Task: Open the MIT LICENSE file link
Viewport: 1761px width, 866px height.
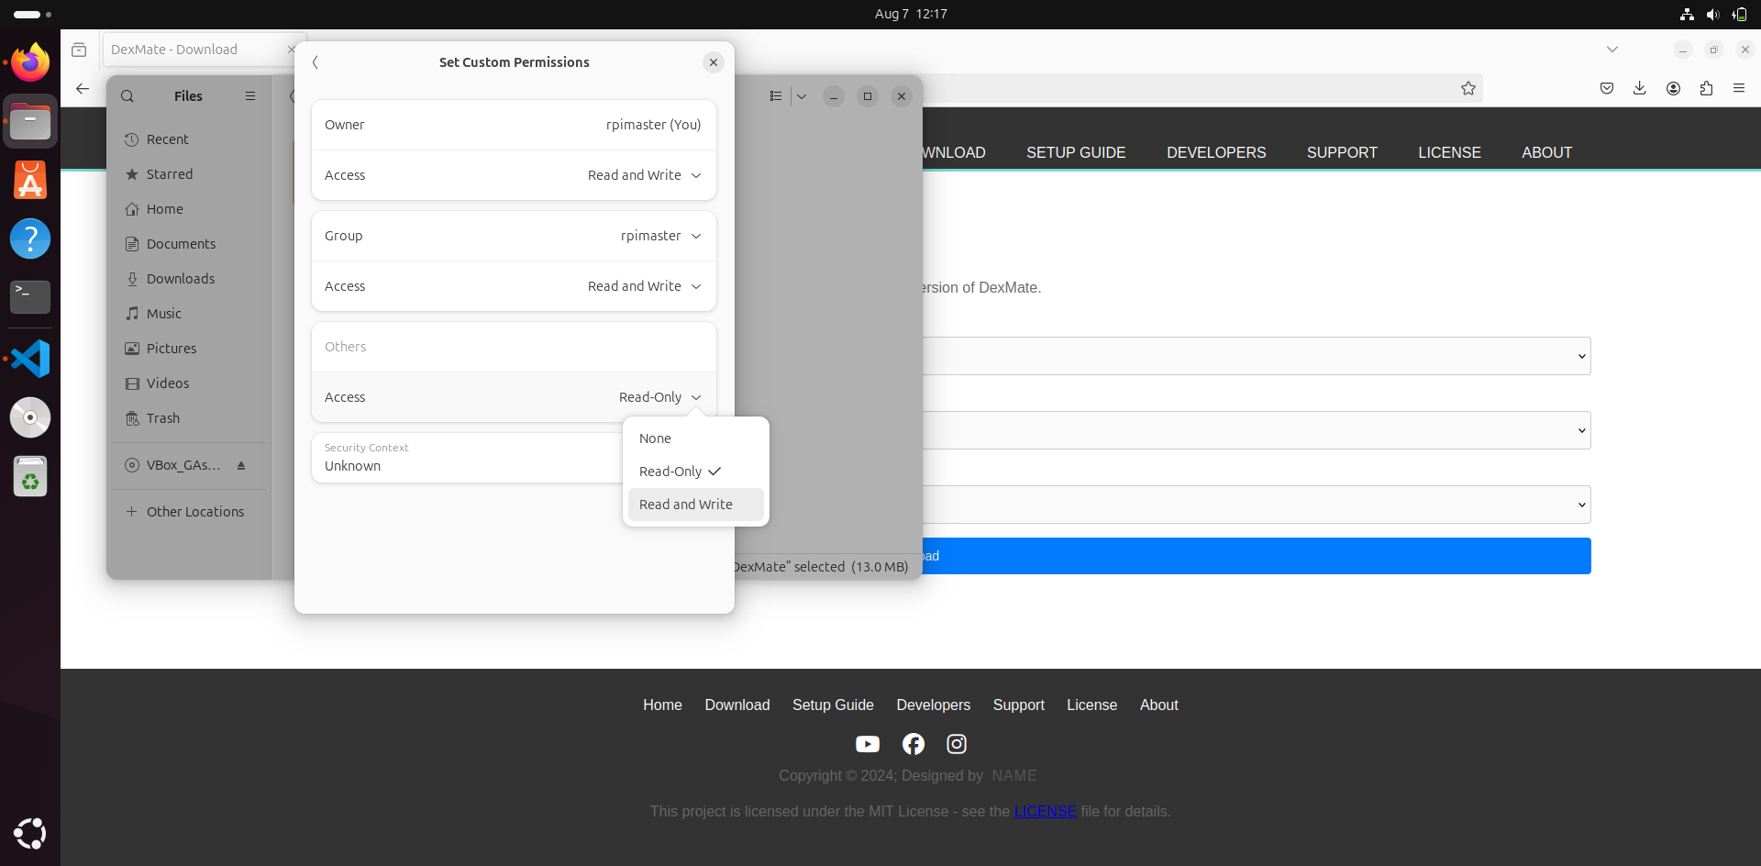Action: click(1045, 811)
